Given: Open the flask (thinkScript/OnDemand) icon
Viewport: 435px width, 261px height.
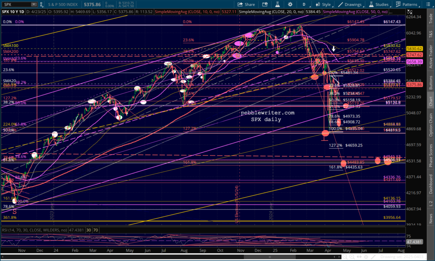Looking at the screenshot, I should click(x=277, y=4).
